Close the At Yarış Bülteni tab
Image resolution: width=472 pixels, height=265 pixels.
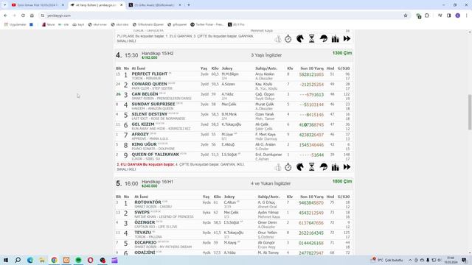pyautogui.click(x=121, y=5)
